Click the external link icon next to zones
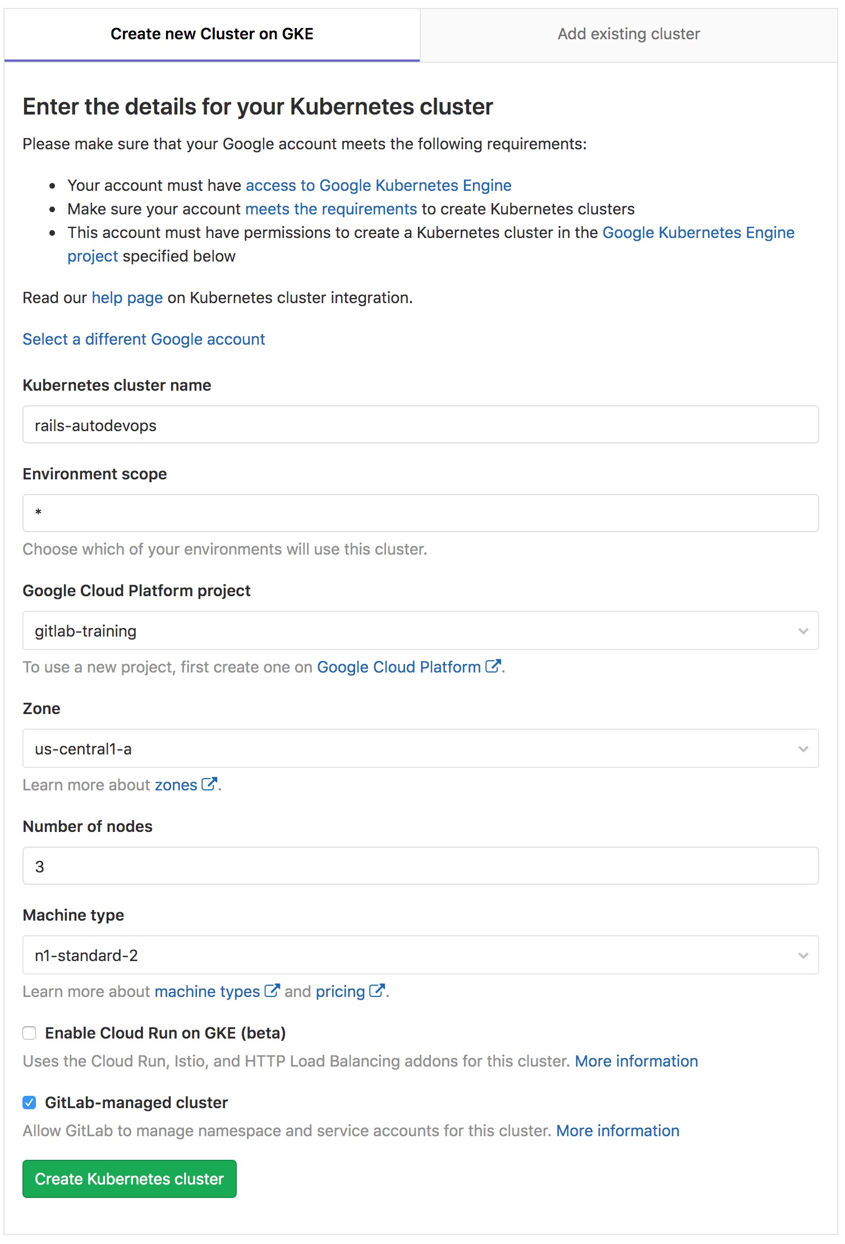845x1244 pixels. (209, 783)
